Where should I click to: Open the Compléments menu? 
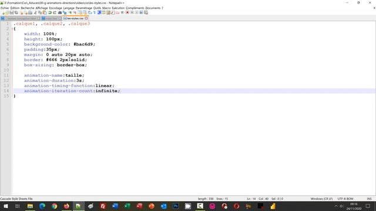click(135, 8)
